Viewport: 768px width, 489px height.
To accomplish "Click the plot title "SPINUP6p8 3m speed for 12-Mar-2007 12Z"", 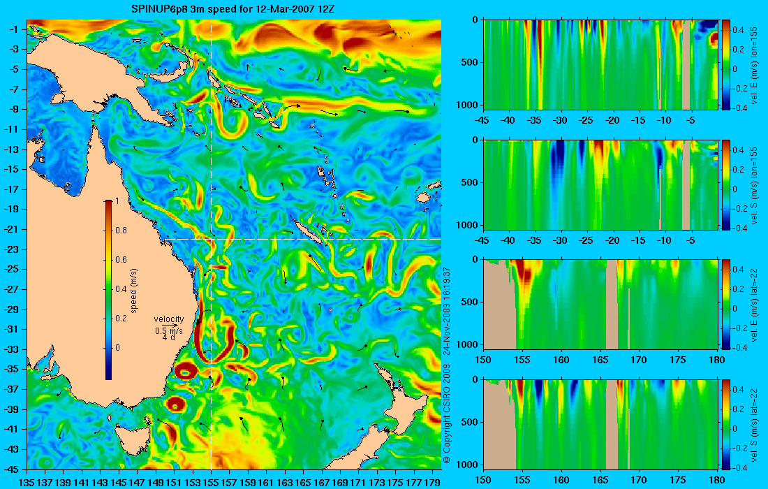I will pyautogui.click(x=233, y=9).
